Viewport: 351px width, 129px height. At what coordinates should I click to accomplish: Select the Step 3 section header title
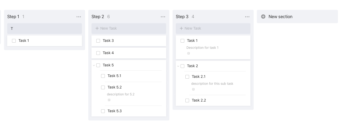coord(182,17)
